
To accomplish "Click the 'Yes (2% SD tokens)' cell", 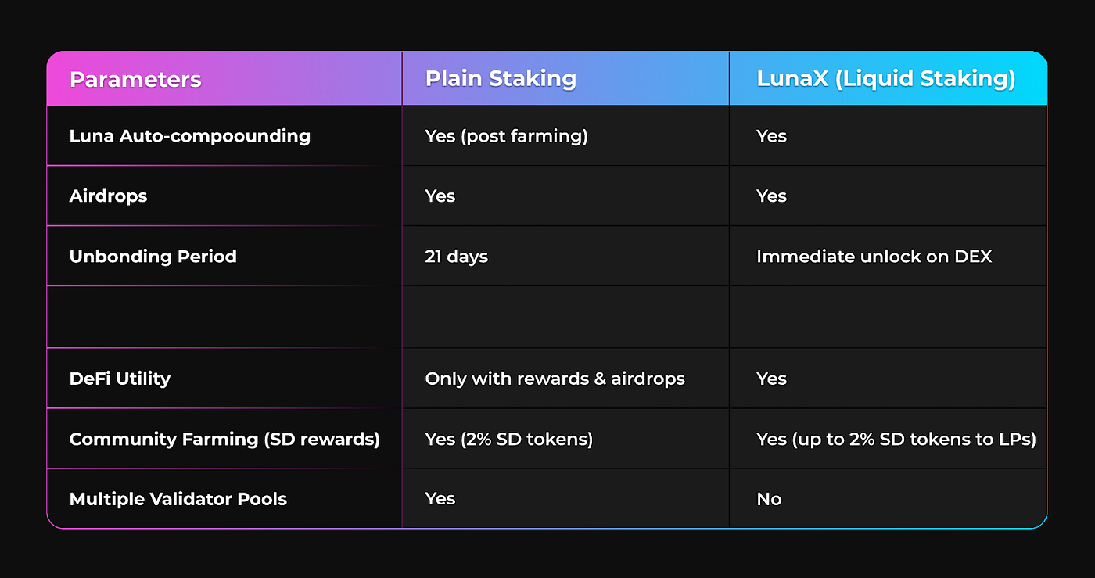I will click(509, 440).
